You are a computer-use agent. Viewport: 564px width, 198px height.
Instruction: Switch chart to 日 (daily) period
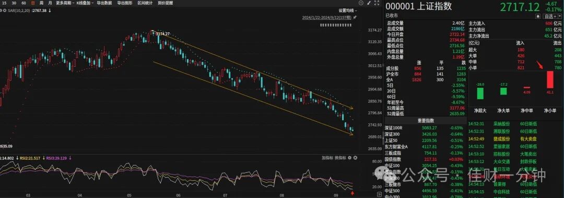click(33, 3)
